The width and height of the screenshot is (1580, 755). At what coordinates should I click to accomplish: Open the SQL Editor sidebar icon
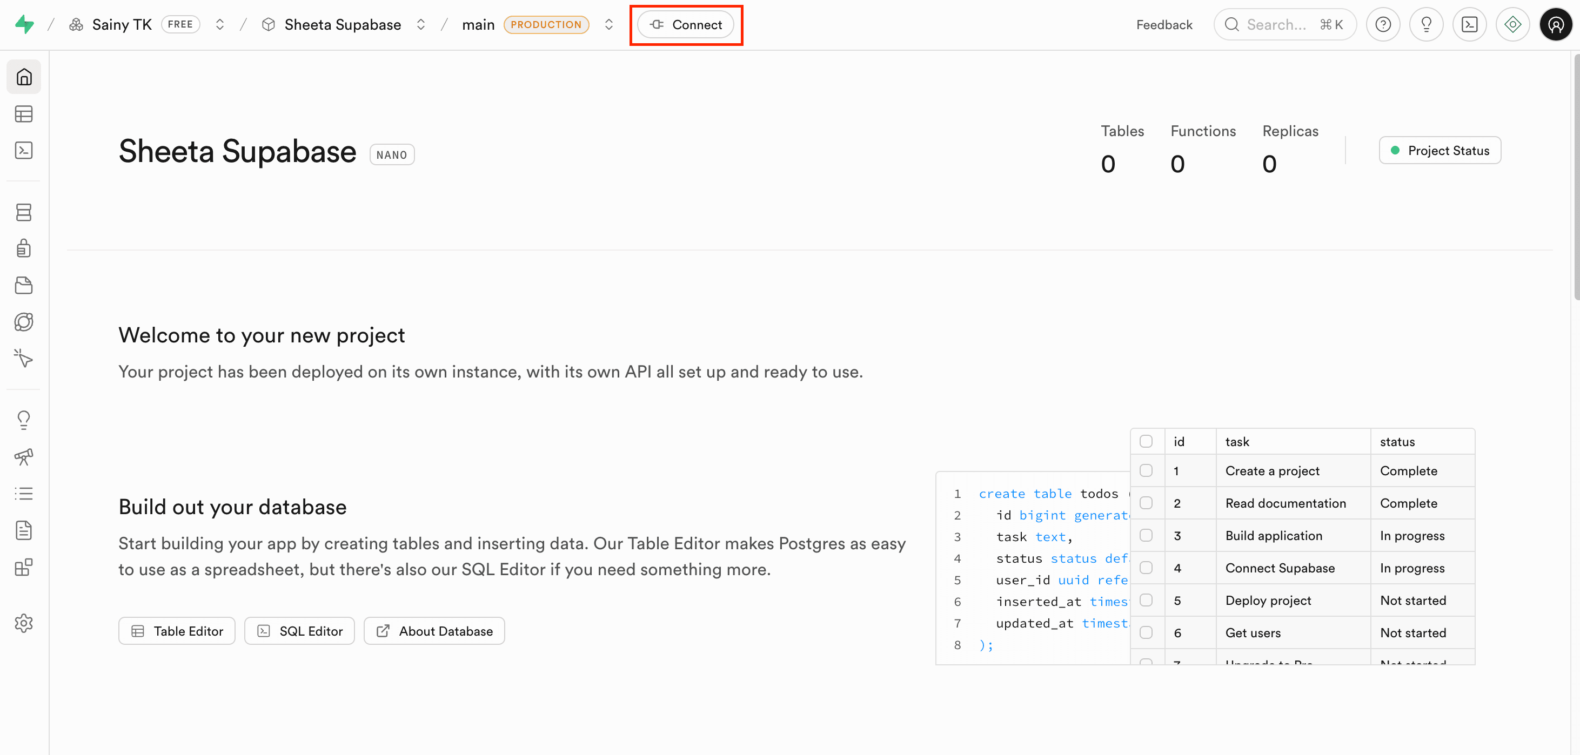23,150
